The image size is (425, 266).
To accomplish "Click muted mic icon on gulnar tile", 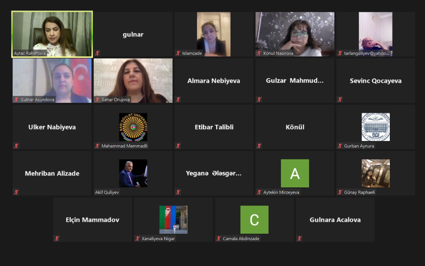I will tap(97, 53).
